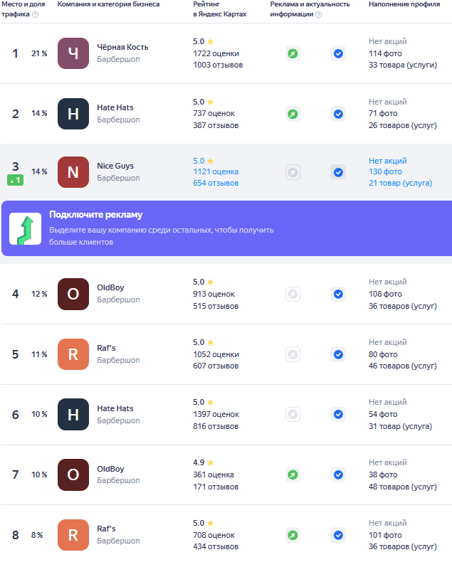Click the help icon next to "Реклама и актуальность информации"
This screenshot has width=452, height=562.
click(x=318, y=14)
